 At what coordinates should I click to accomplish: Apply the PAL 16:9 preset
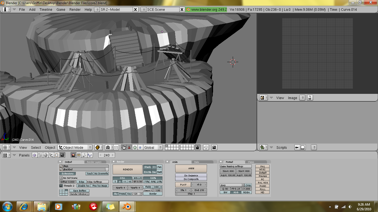[263, 183]
